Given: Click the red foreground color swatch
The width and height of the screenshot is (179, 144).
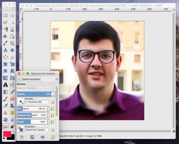Looking at the screenshot, I should point(7,134).
